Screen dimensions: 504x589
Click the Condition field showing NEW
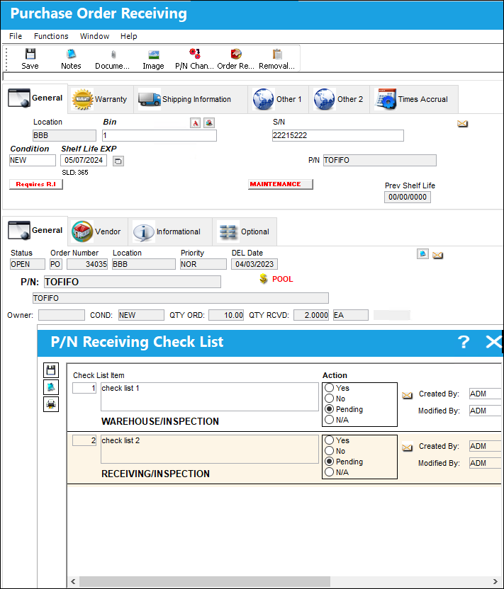coord(33,161)
